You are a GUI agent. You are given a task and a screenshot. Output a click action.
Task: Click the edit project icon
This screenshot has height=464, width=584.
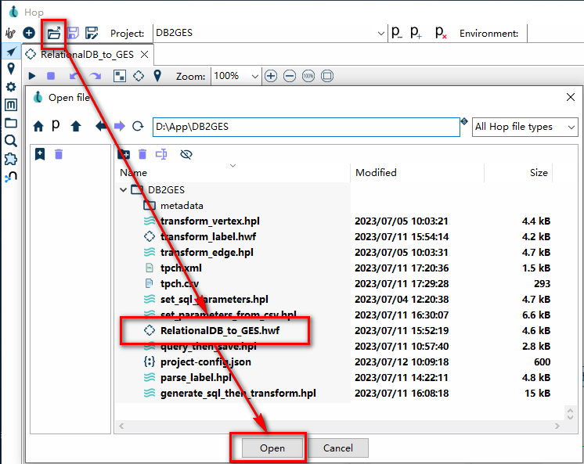[x=396, y=33]
